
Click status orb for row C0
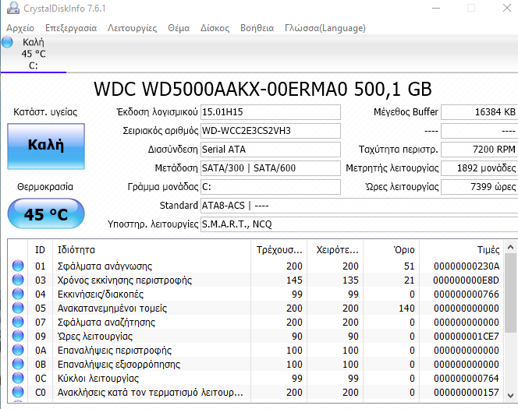[x=18, y=392]
